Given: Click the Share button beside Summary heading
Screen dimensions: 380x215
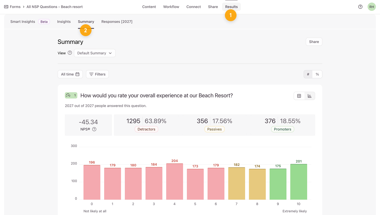Looking at the screenshot, I should 314,42.
